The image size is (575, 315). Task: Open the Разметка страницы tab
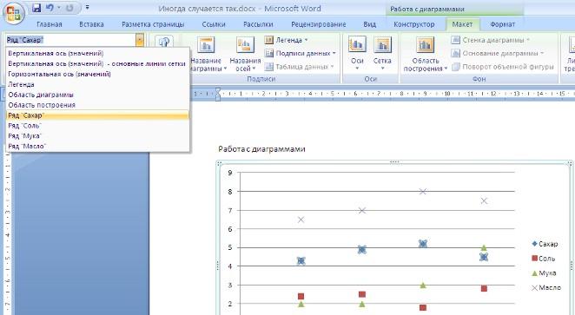tap(153, 24)
